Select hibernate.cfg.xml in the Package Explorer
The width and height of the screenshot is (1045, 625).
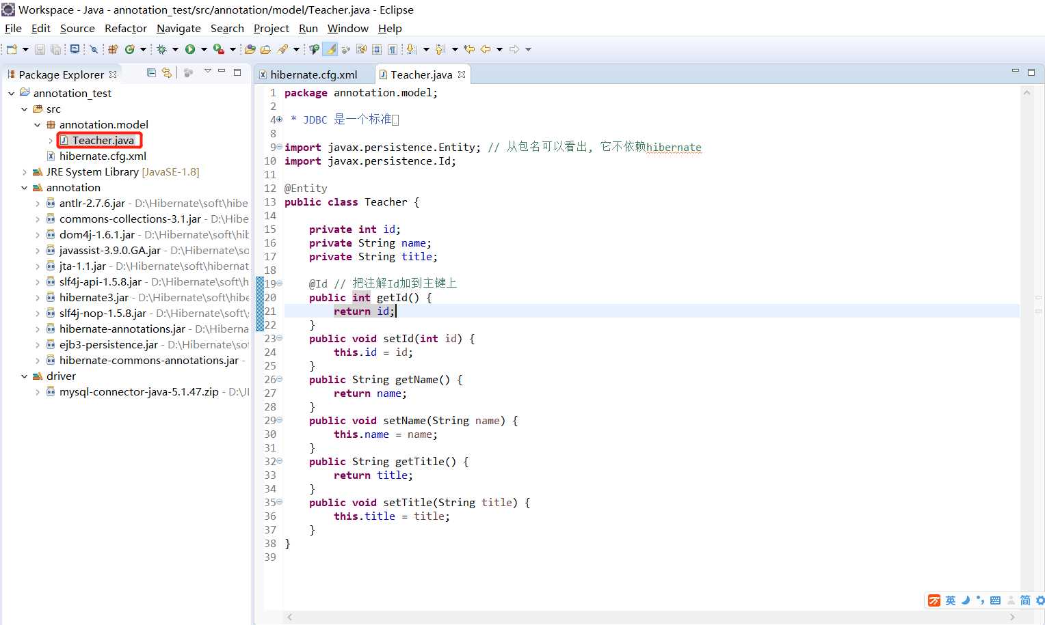[103, 156]
